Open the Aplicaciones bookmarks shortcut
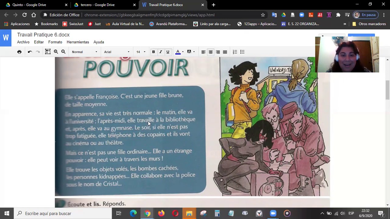This screenshot has width=390, height=219. coord(17,24)
